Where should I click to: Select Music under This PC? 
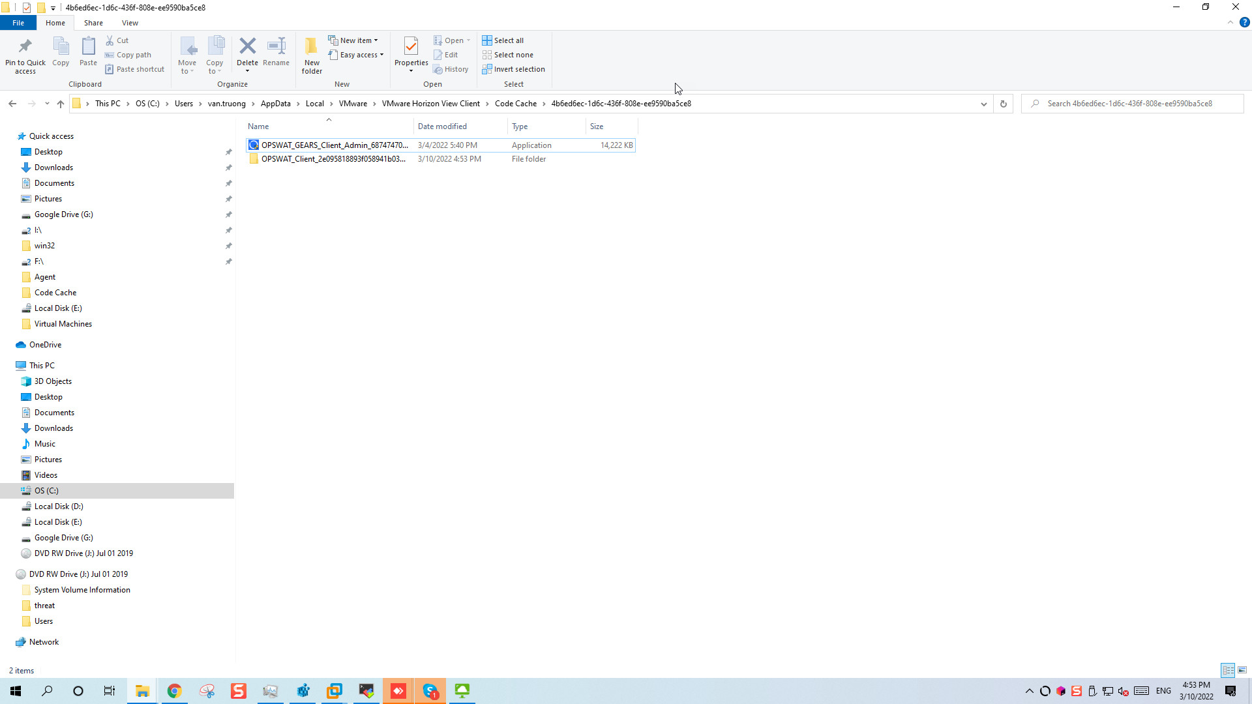(44, 444)
